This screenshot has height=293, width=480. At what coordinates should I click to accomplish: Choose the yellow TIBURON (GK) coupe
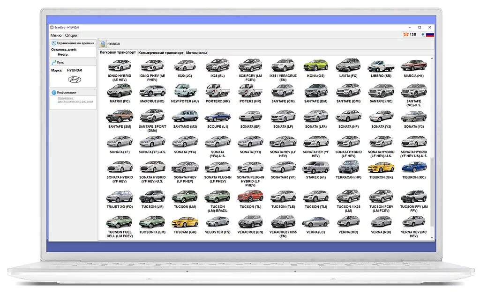pyautogui.click(x=381, y=169)
